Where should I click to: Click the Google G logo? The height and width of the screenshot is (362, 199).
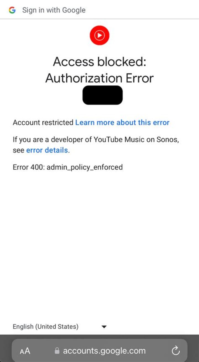[12, 10]
